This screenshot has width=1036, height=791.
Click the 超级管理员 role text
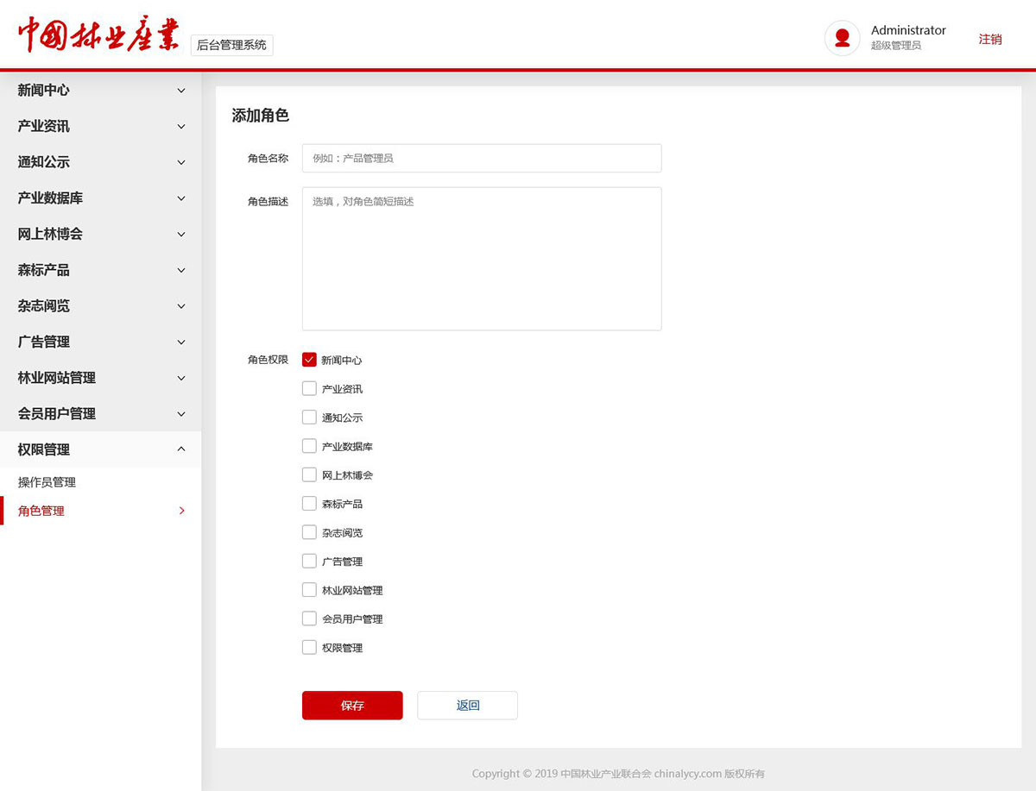(x=896, y=46)
